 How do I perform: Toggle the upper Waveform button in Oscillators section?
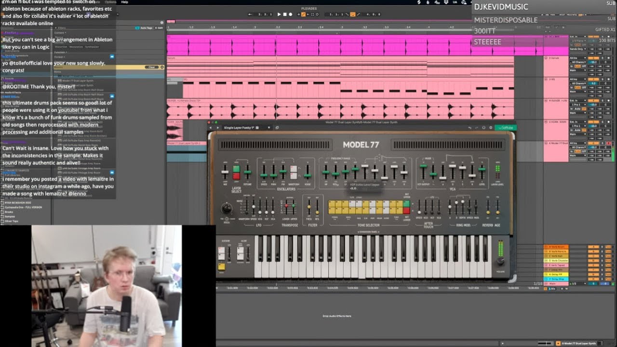293,169
